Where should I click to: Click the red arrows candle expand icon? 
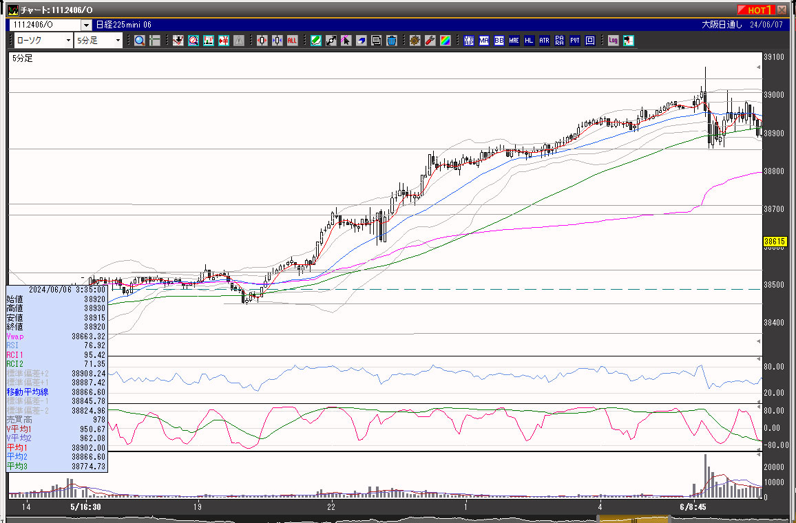point(262,41)
